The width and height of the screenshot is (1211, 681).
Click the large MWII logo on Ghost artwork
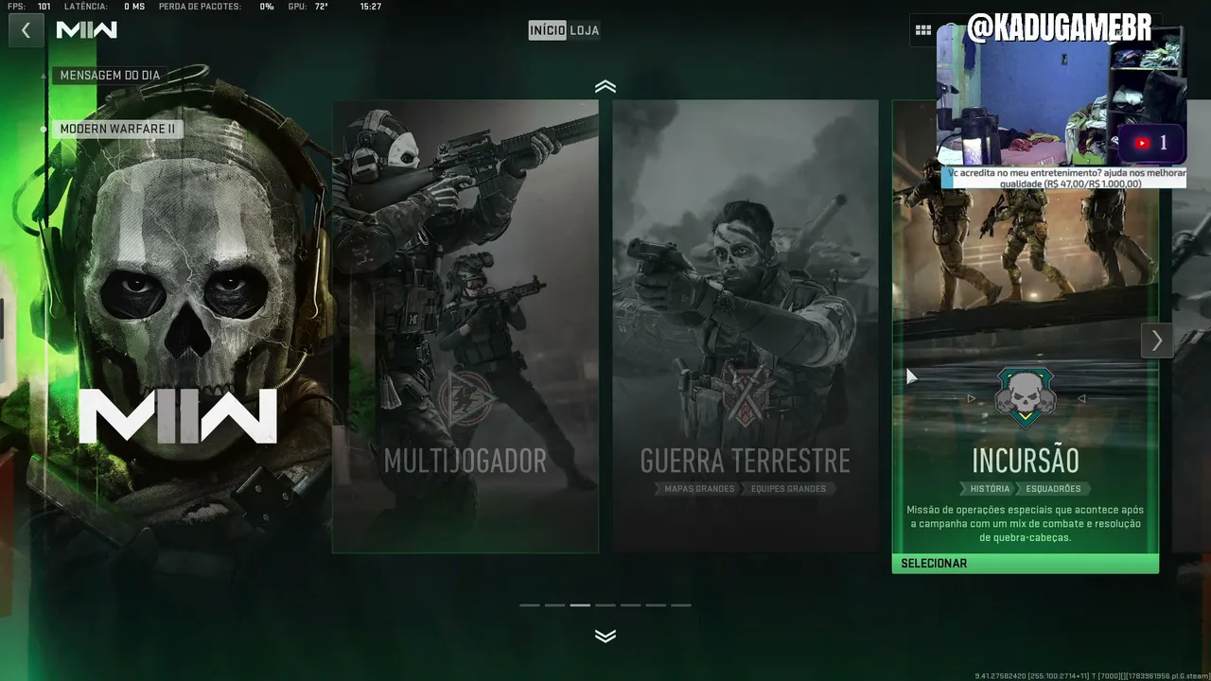[x=178, y=416]
